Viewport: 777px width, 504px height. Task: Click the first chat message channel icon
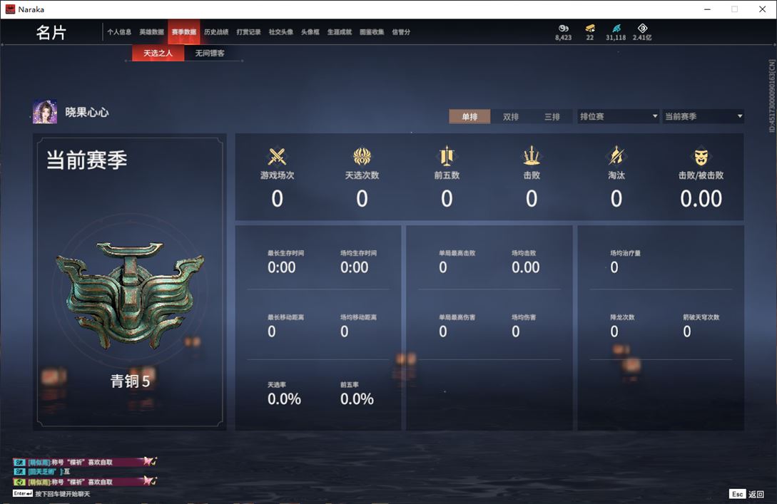[19, 462]
